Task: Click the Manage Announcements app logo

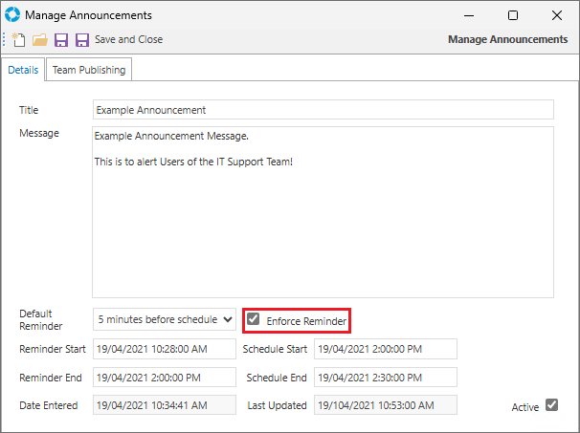Action: 12,14
